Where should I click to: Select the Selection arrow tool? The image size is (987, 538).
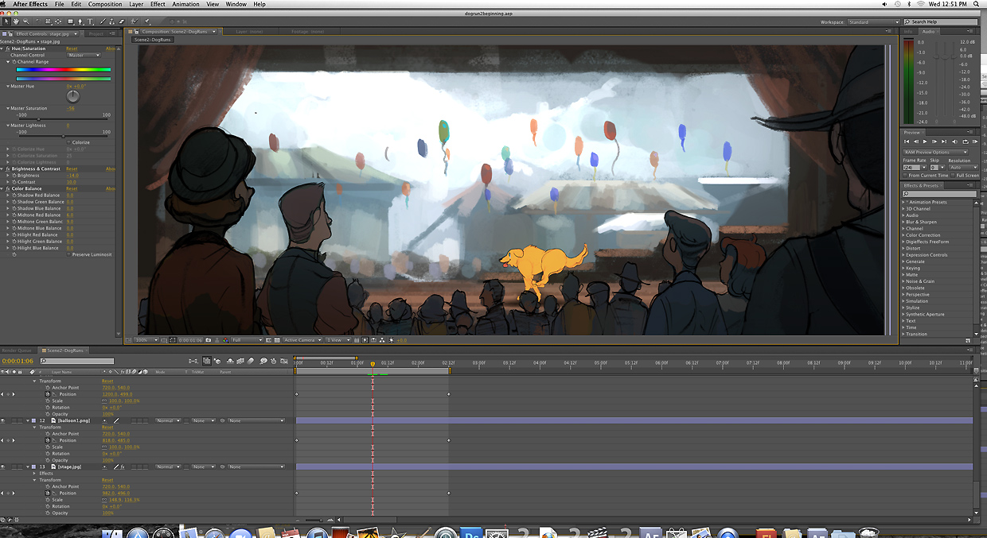point(6,21)
